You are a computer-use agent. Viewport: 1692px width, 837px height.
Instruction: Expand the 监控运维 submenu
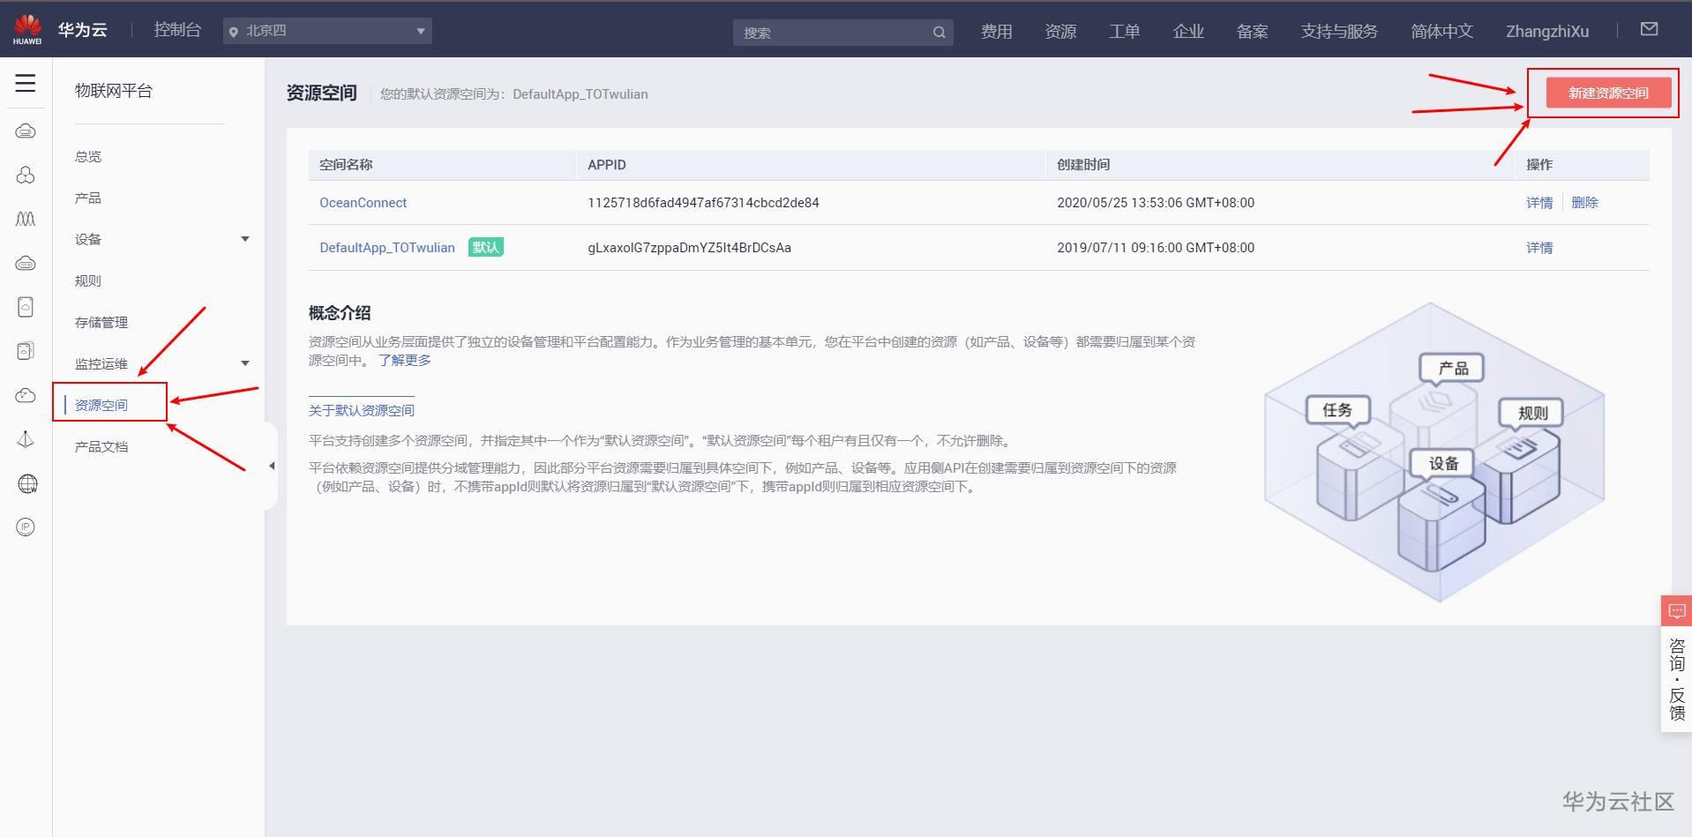[245, 363]
